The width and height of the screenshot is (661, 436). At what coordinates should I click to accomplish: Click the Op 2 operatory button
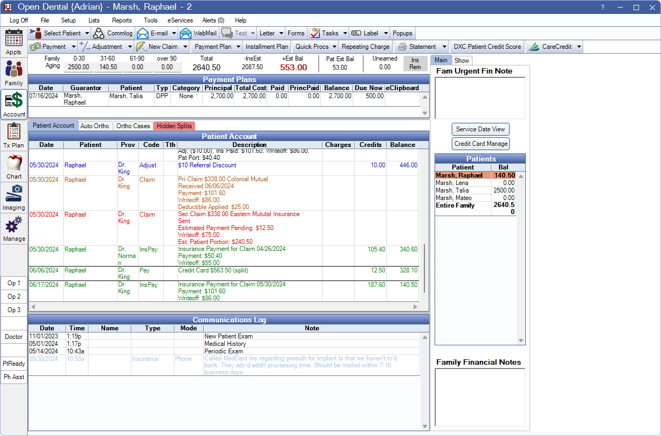[x=14, y=297]
